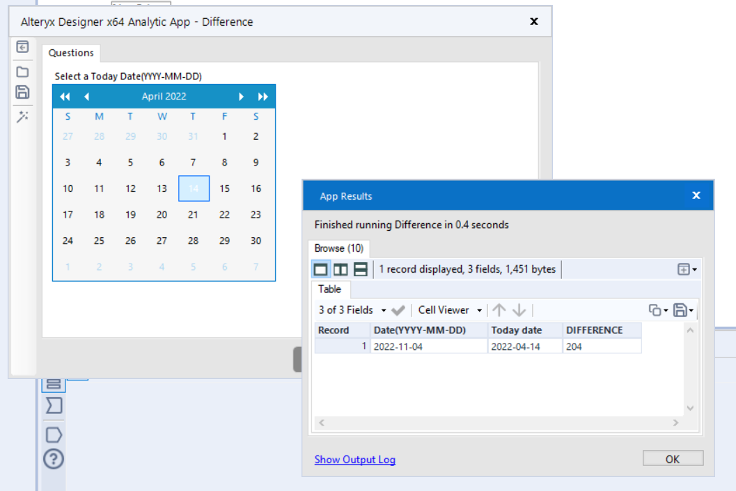Apply field selection with the checkmark icon
The width and height of the screenshot is (736, 491).
398,310
